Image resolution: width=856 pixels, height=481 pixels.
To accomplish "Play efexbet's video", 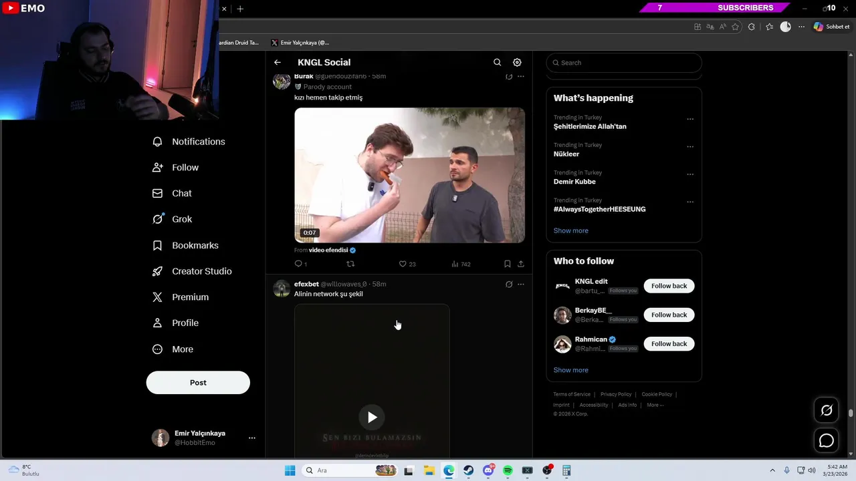I will tap(372, 418).
